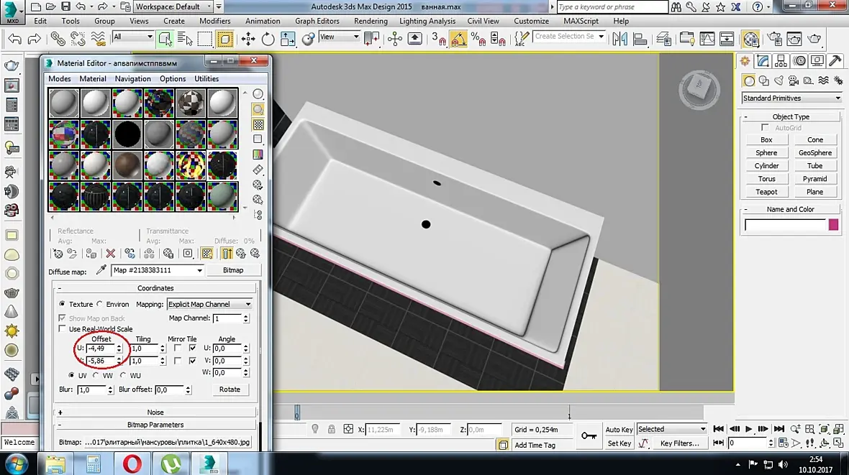The width and height of the screenshot is (849, 475).
Task: Toggle the AutoGrid checkbox
Action: [765, 128]
